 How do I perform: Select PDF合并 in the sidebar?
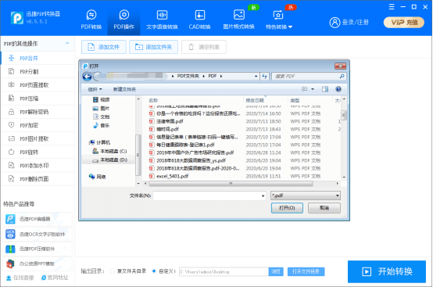[38, 58]
